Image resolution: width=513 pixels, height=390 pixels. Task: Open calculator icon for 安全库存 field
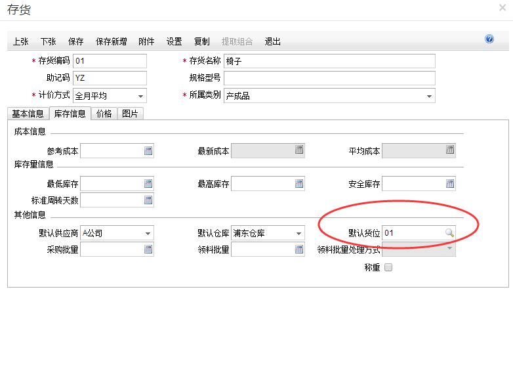450,184
